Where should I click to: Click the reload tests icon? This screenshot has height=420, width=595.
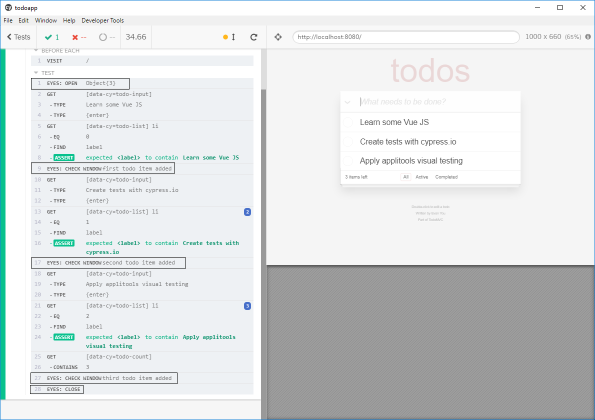tap(254, 37)
